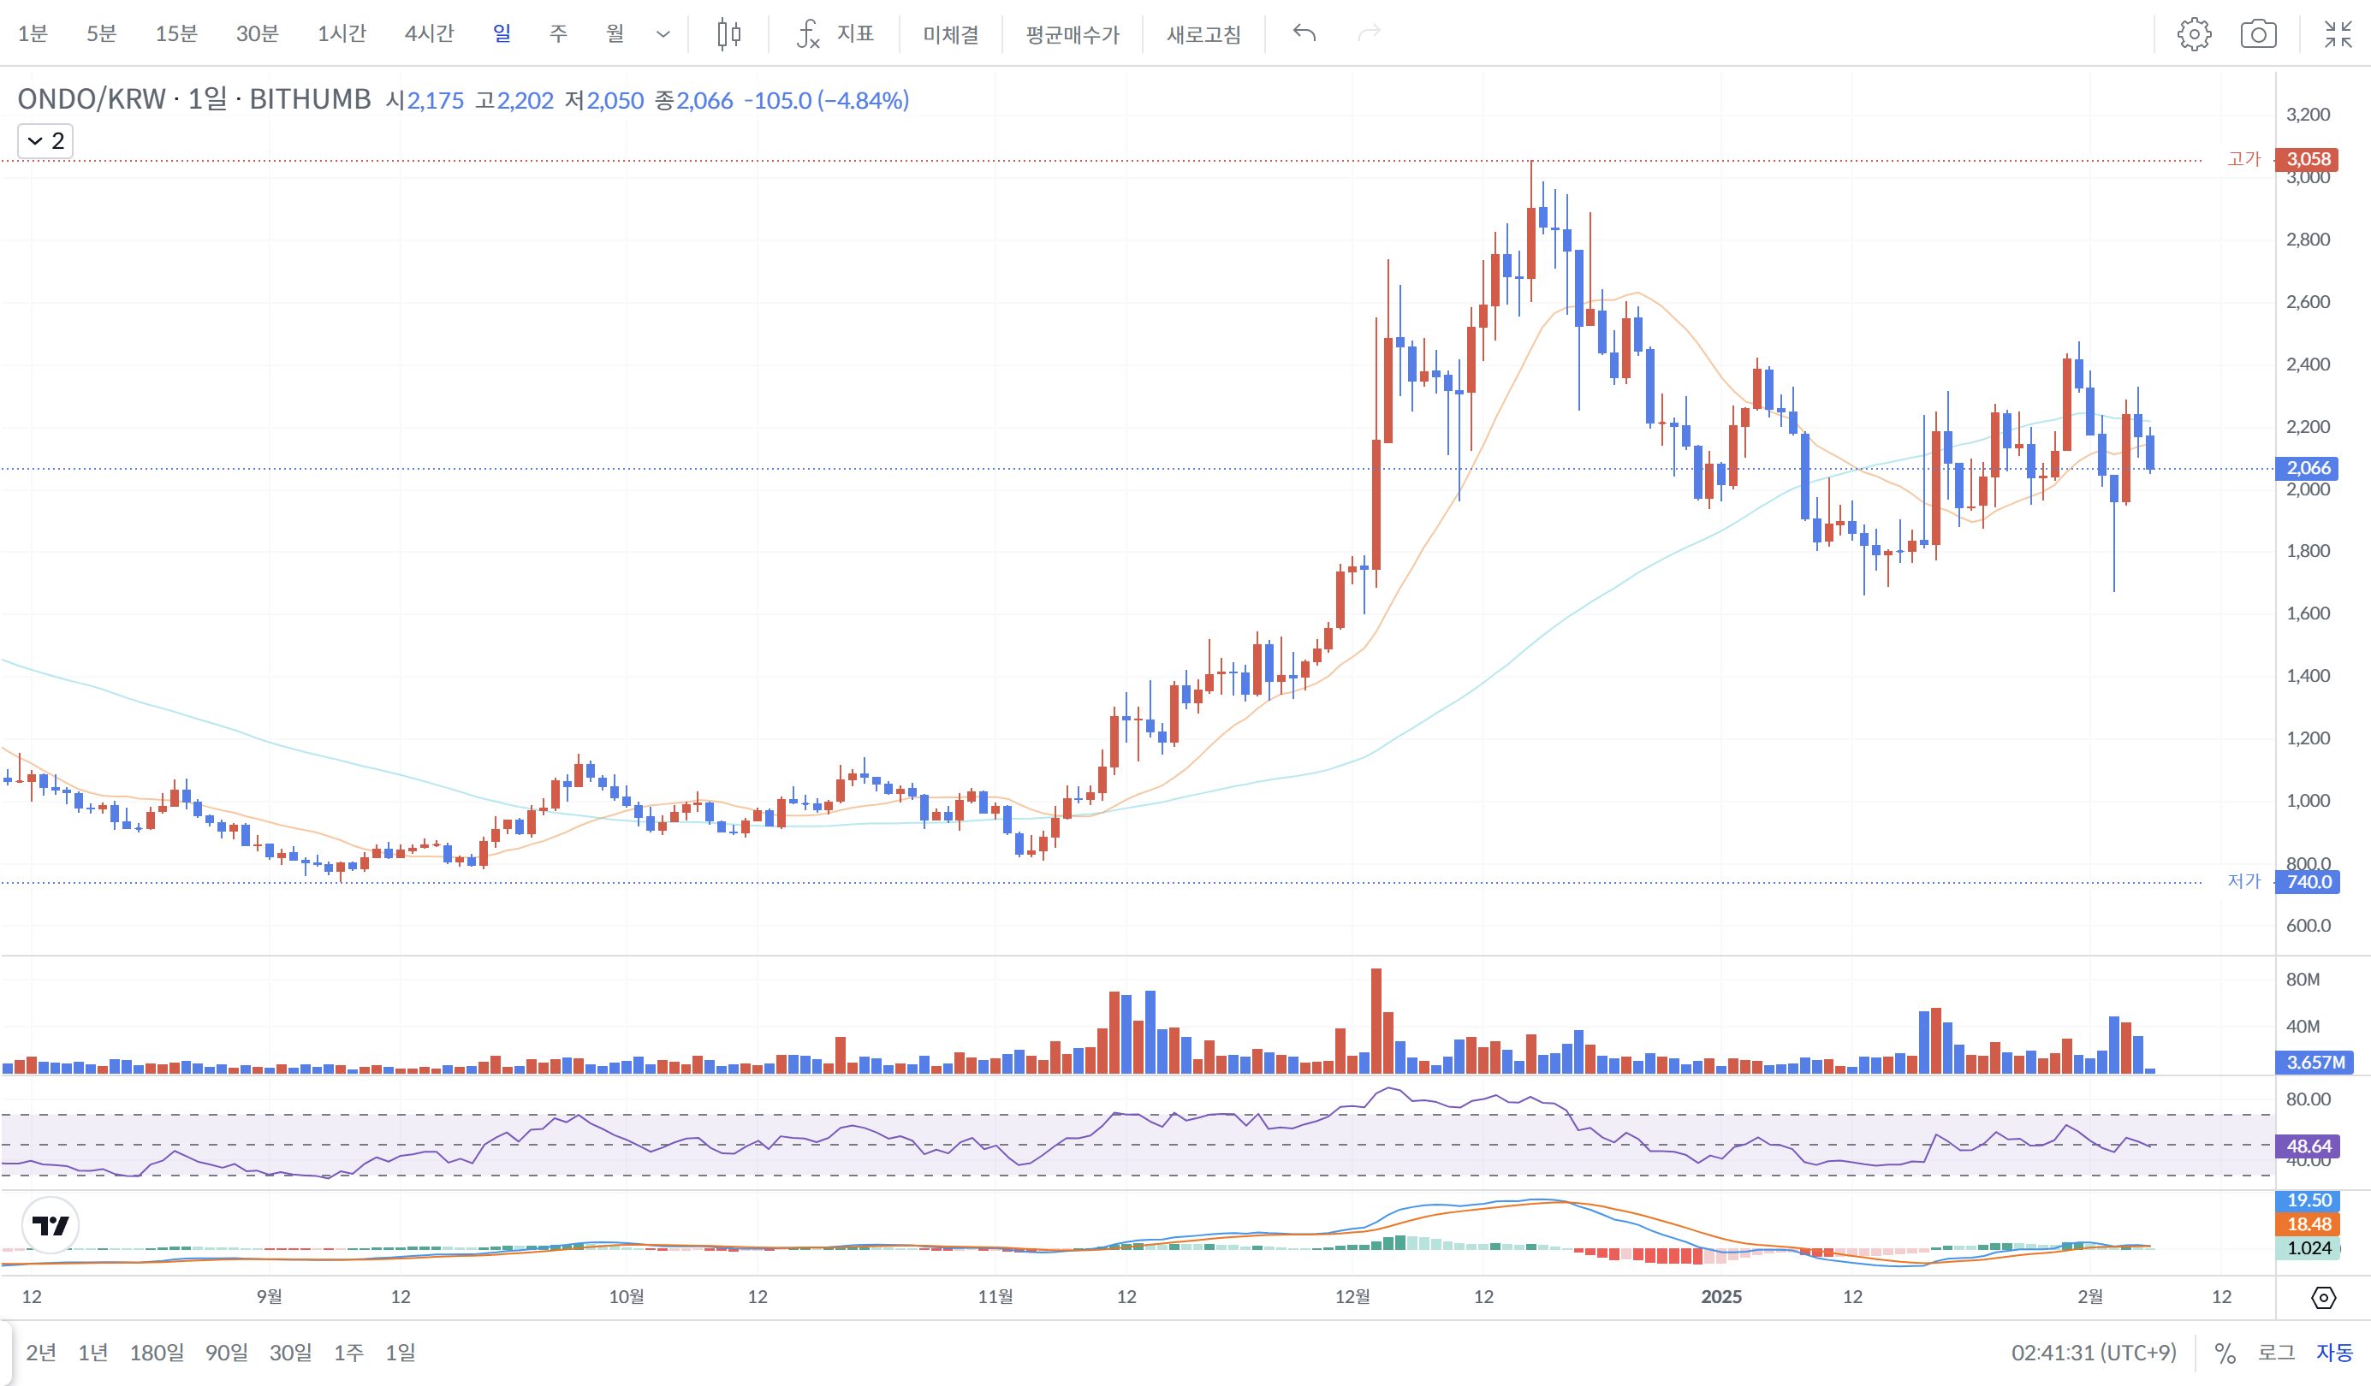Screen dimensions: 2371x1386
Task: Open time axis settings hexagon icon
Action: (x=2323, y=1298)
